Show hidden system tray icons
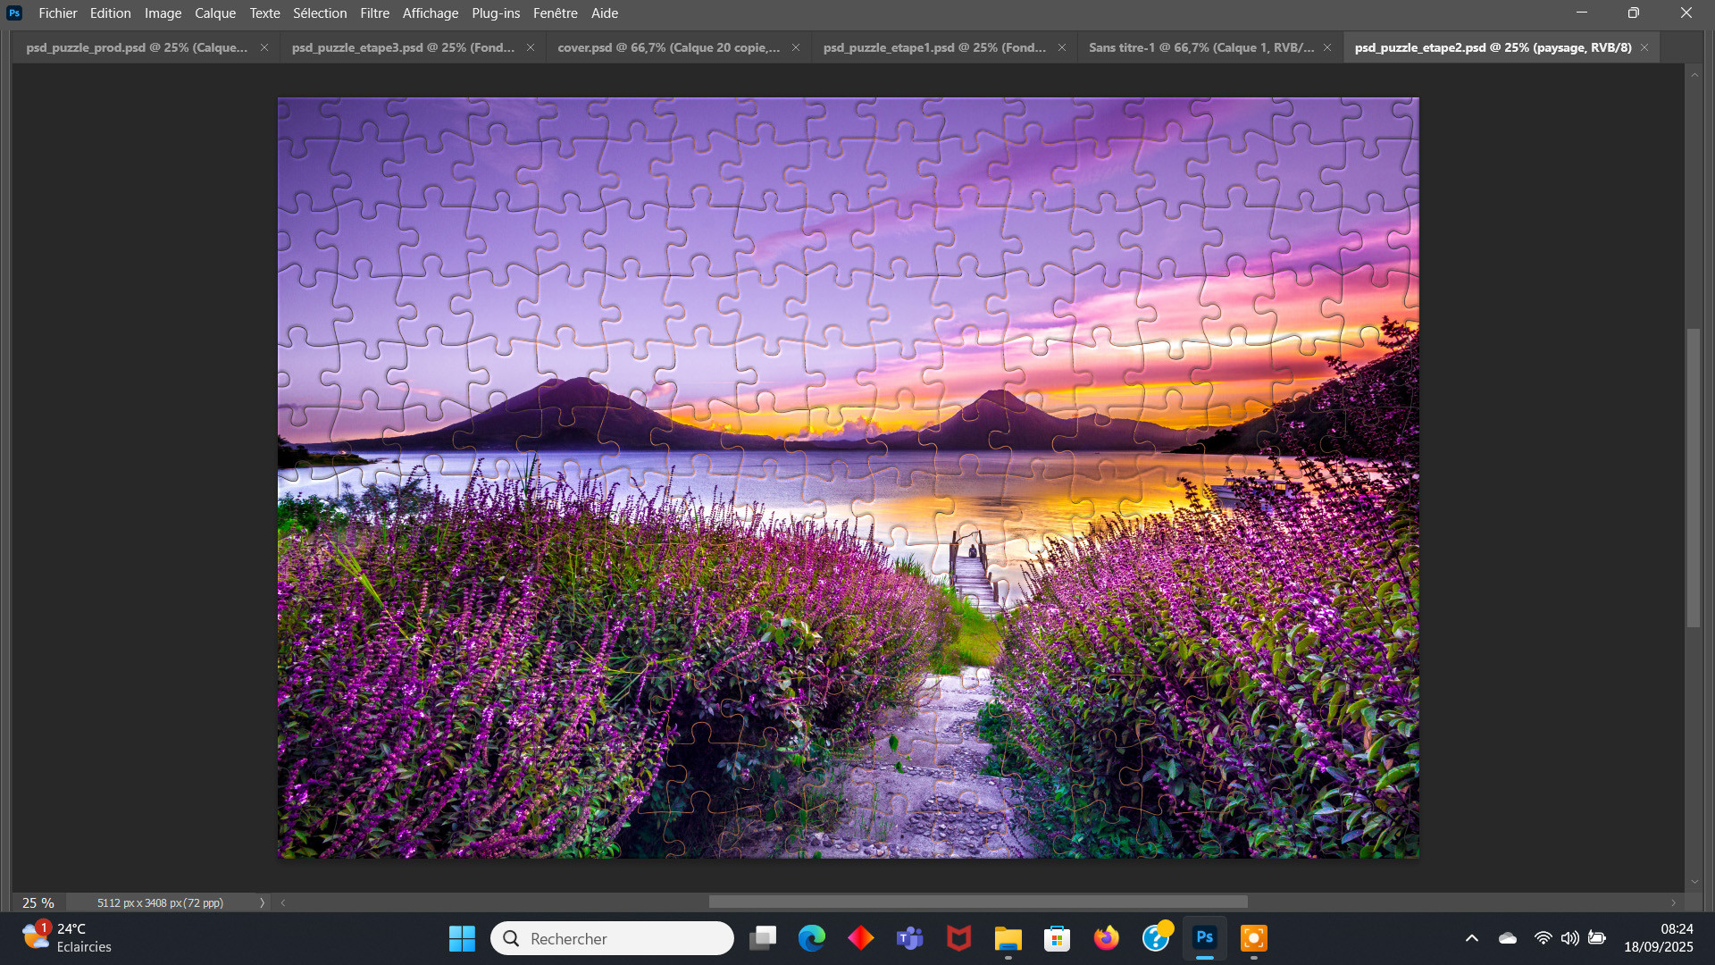 click(x=1472, y=938)
